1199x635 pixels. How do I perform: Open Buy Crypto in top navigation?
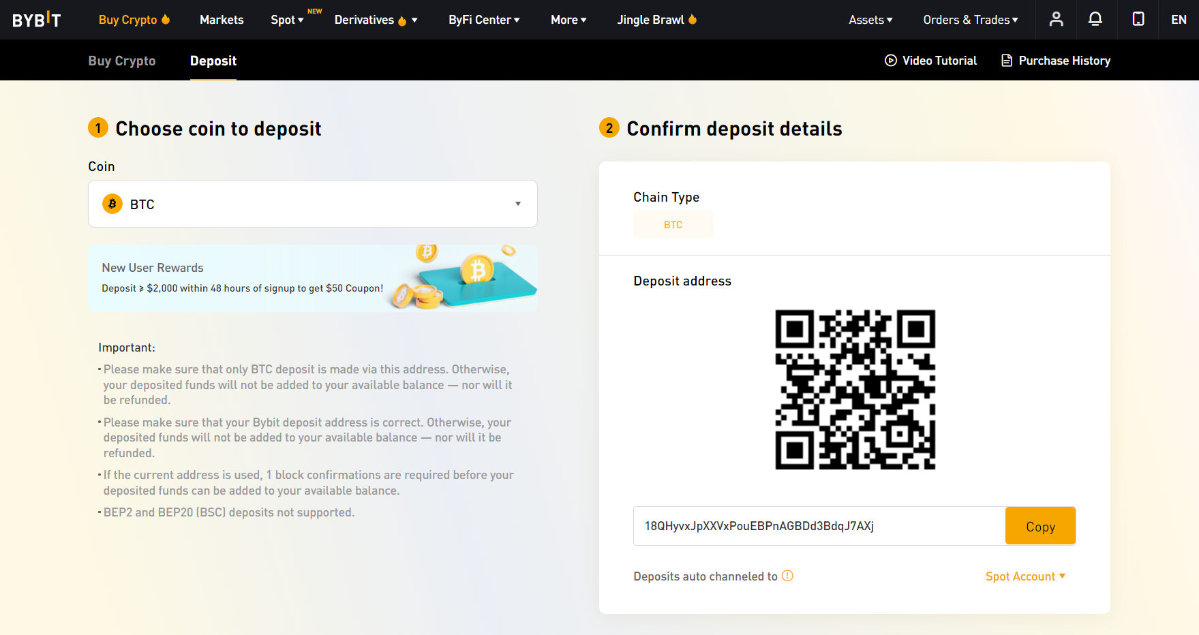pyautogui.click(x=127, y=20)
